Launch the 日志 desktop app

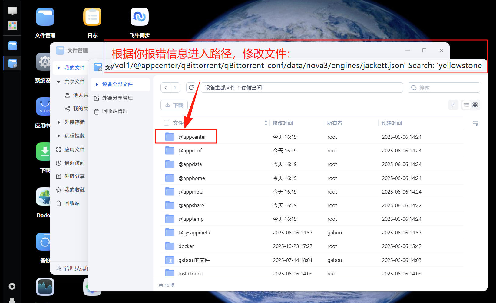[92, 17]
